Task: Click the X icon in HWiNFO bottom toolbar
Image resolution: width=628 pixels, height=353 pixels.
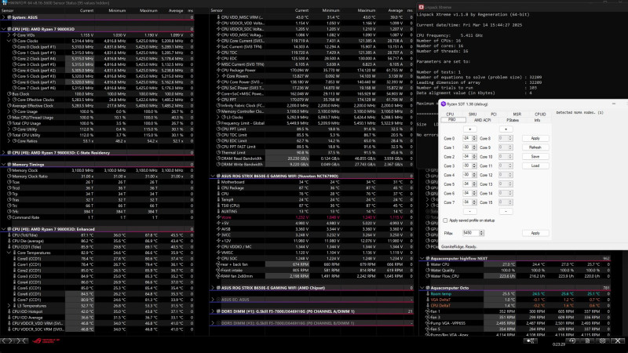Action: [x=618, y=340]
